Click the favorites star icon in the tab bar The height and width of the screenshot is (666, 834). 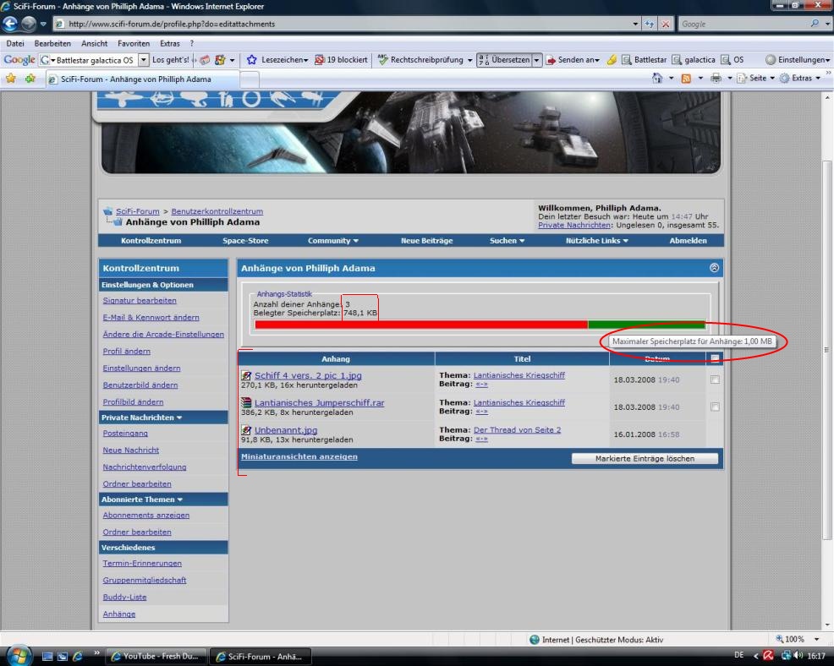[11, 79]
